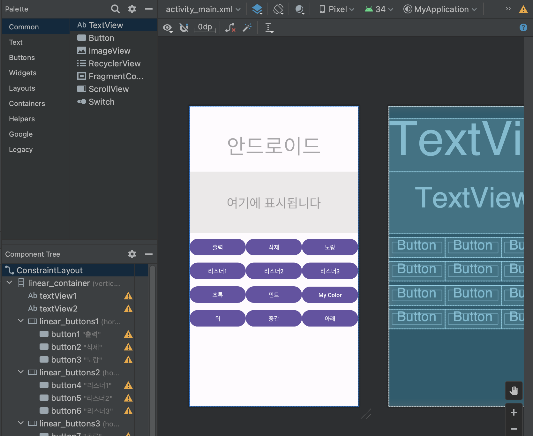The height and width of the screenshot is (436, 533).
Task: Click the orientation rotate icon
Action: [279, 9]
